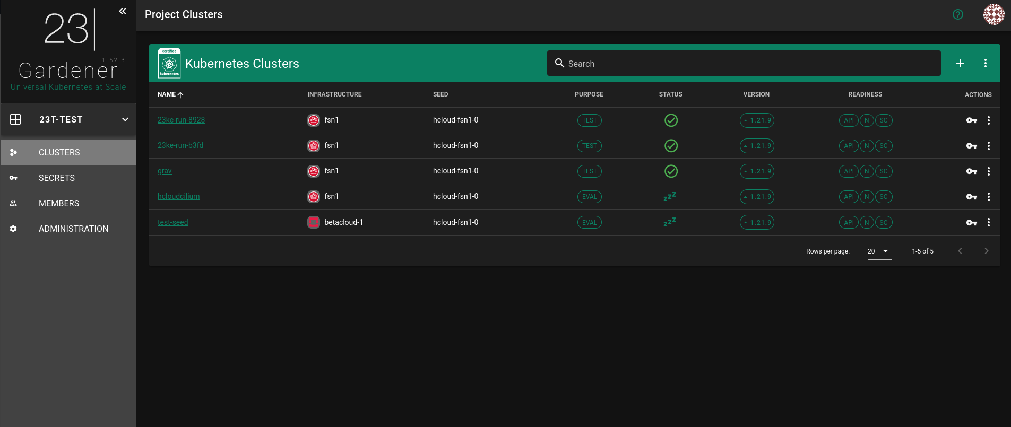Image resolution: width=1011 pixels, height=427 pixels.
Task: Collapse the sidebar with double chevron
Action: click(123, 11)
